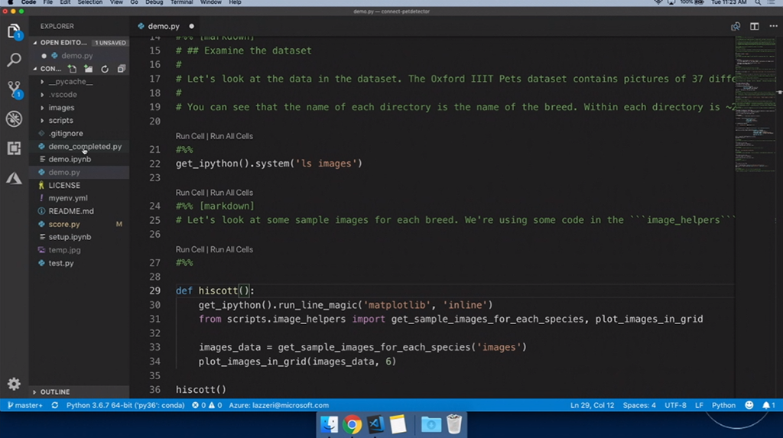The width and height of the screenshot is (783, 438).
Task: Open the Debug view in activity bar
Action: pyautogui.click(x=14, y=118)
